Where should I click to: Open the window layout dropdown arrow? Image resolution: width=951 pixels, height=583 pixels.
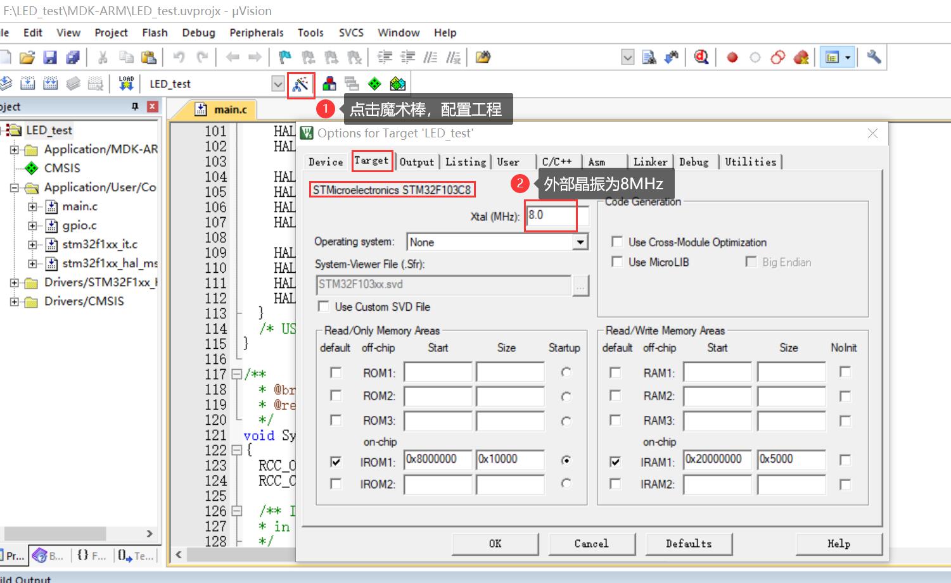[848, 58]
